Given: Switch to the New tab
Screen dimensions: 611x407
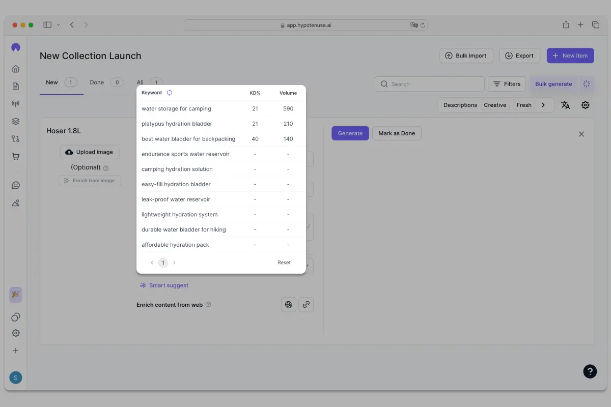Looking at the screenshot, I should click(x=62, y=82).
